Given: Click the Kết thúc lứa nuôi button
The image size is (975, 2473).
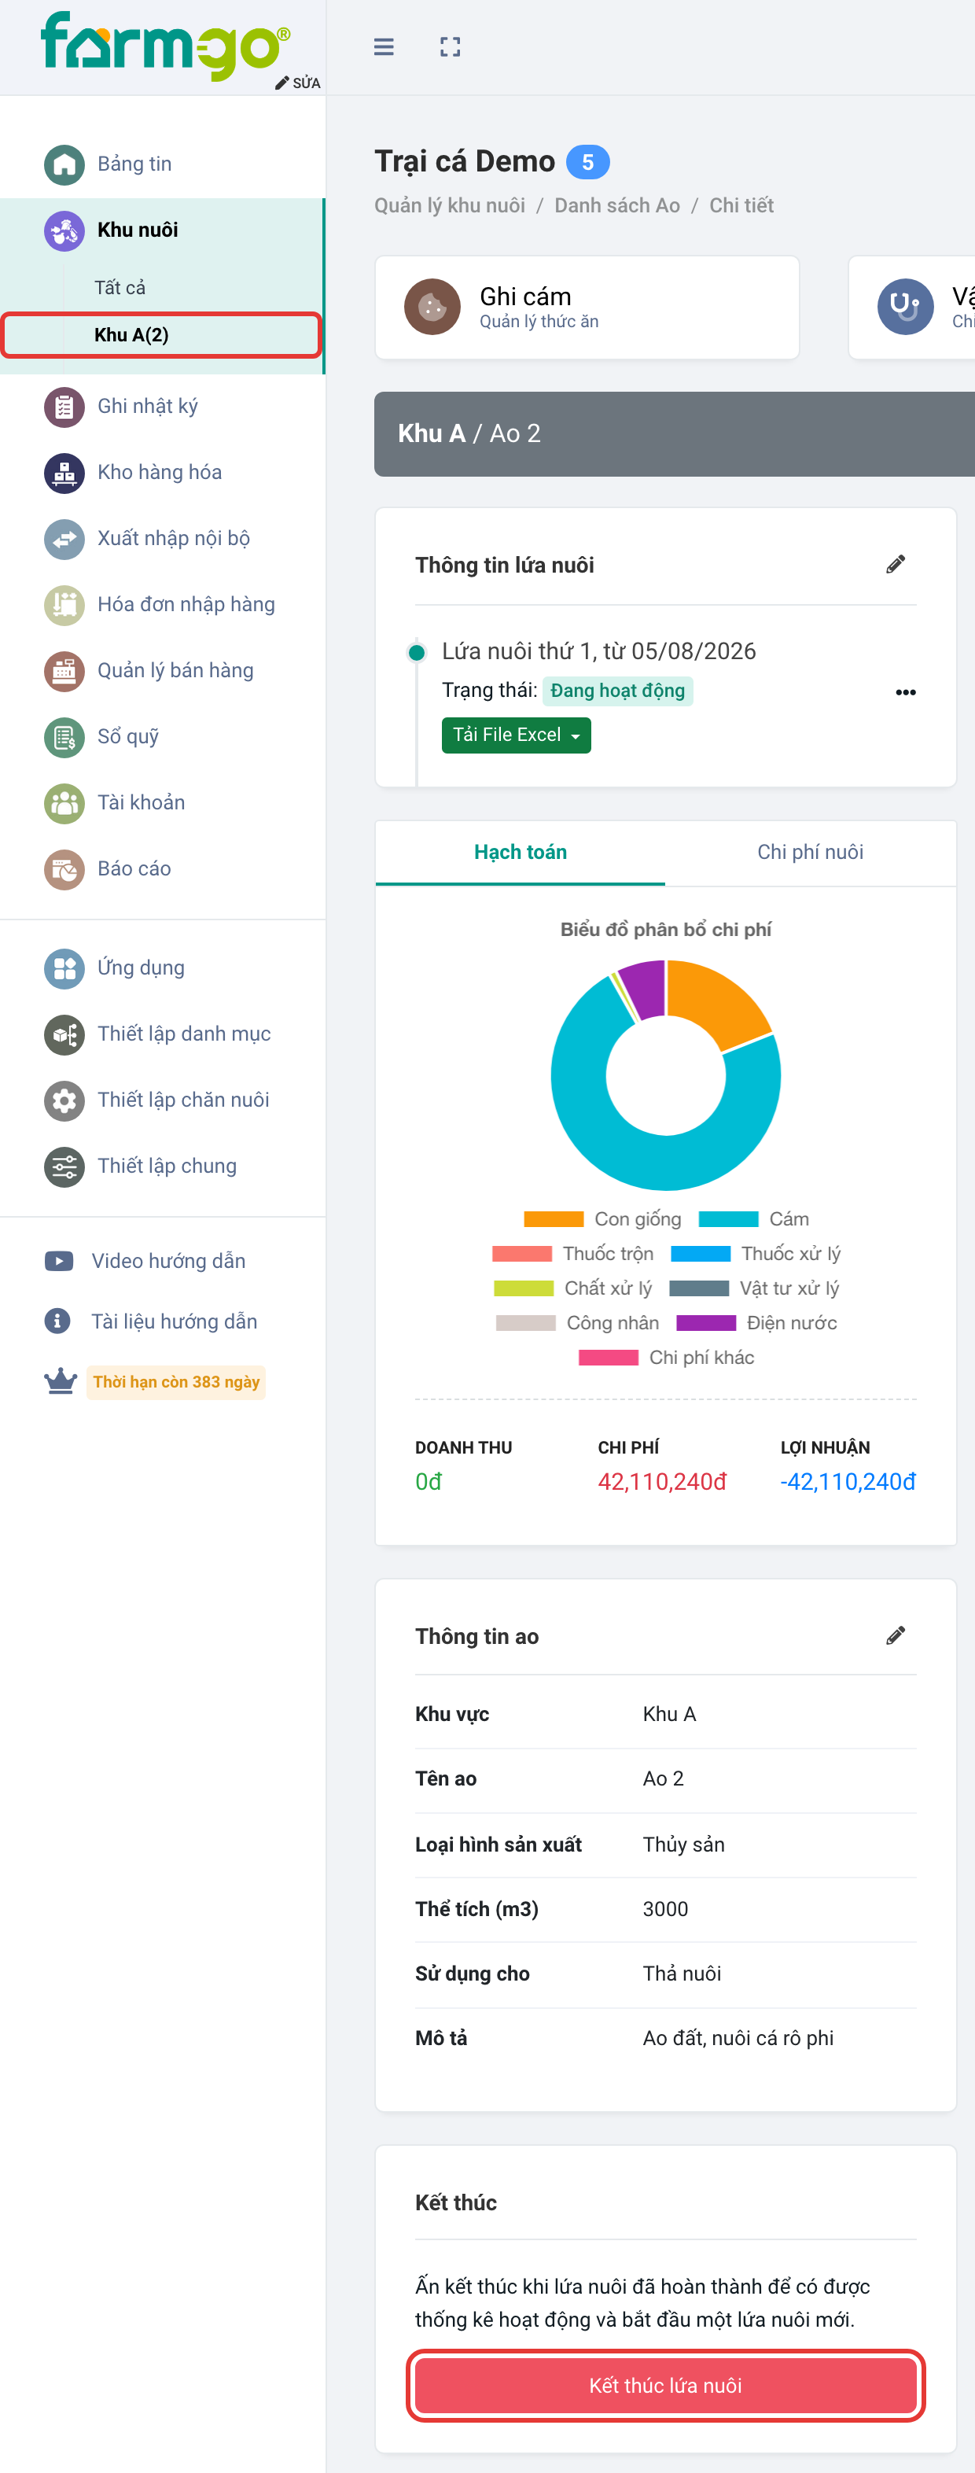Looking at the screenshot, I should coord(666,2386).
